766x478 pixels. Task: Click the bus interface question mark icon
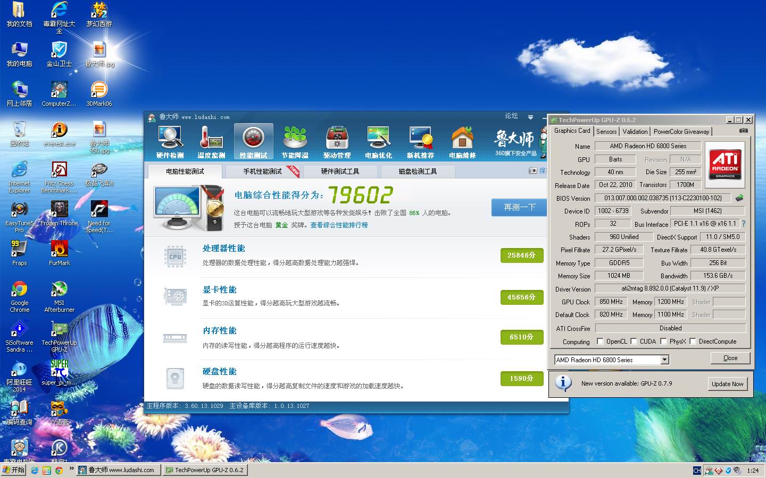[744, 224]
